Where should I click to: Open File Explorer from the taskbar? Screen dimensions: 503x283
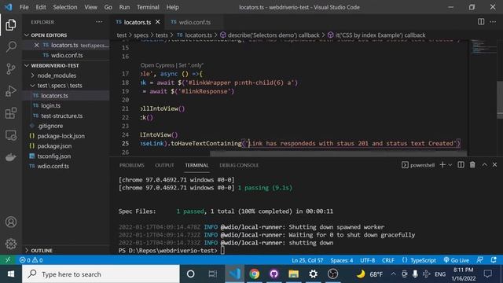click(x=293, y=274)
